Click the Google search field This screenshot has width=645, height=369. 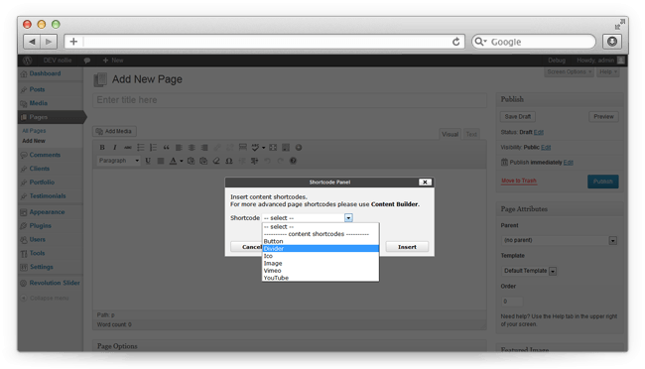coord(534,42)
